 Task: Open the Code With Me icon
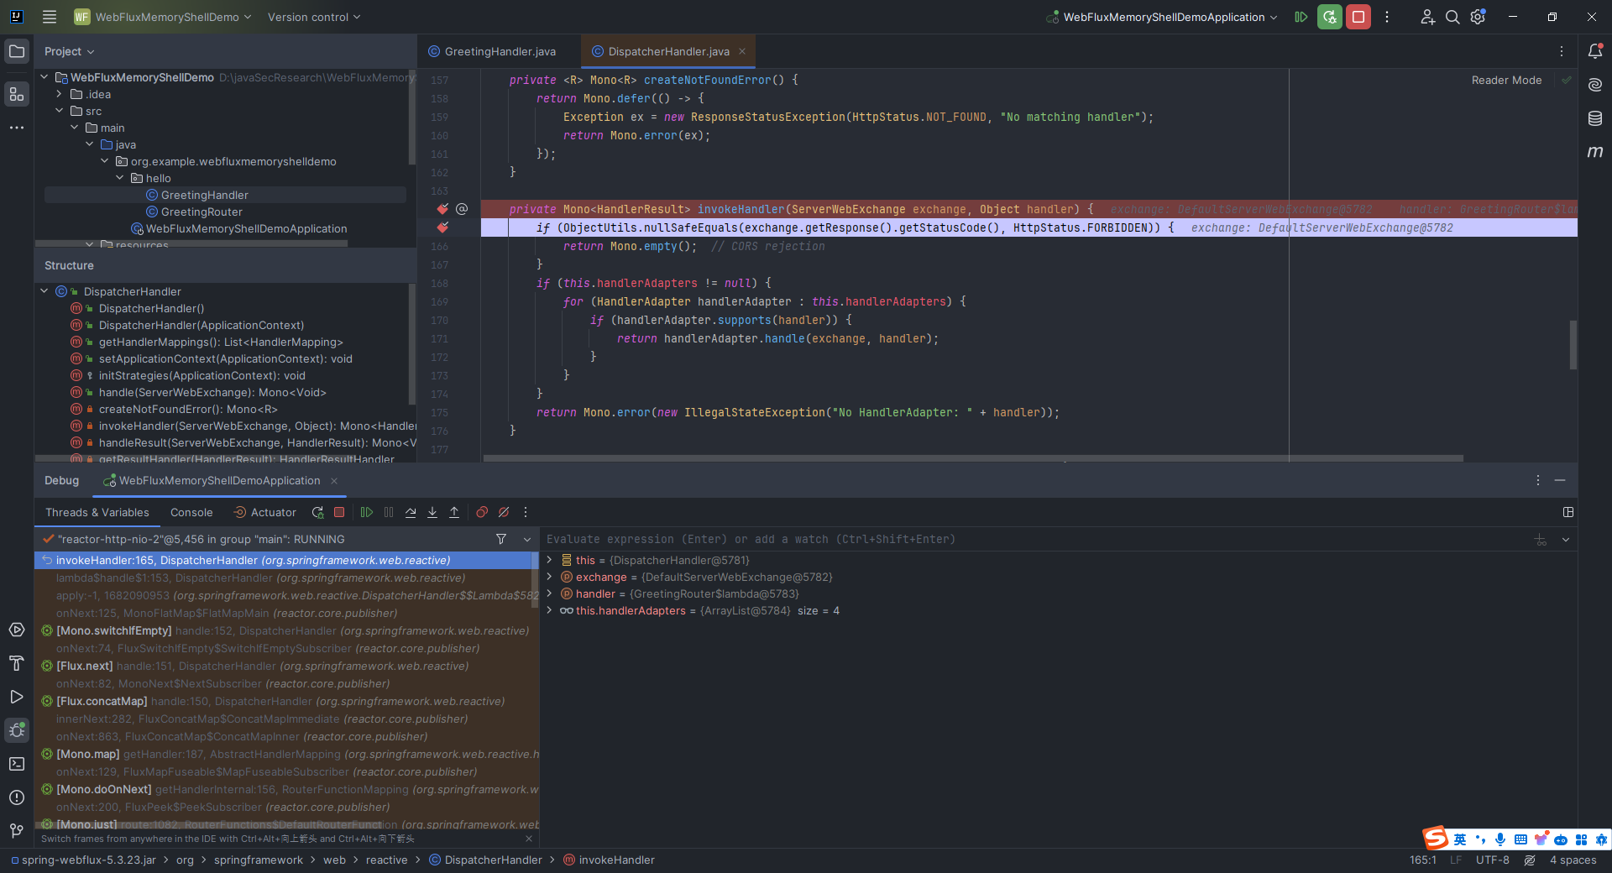[x=1427, y=17]
